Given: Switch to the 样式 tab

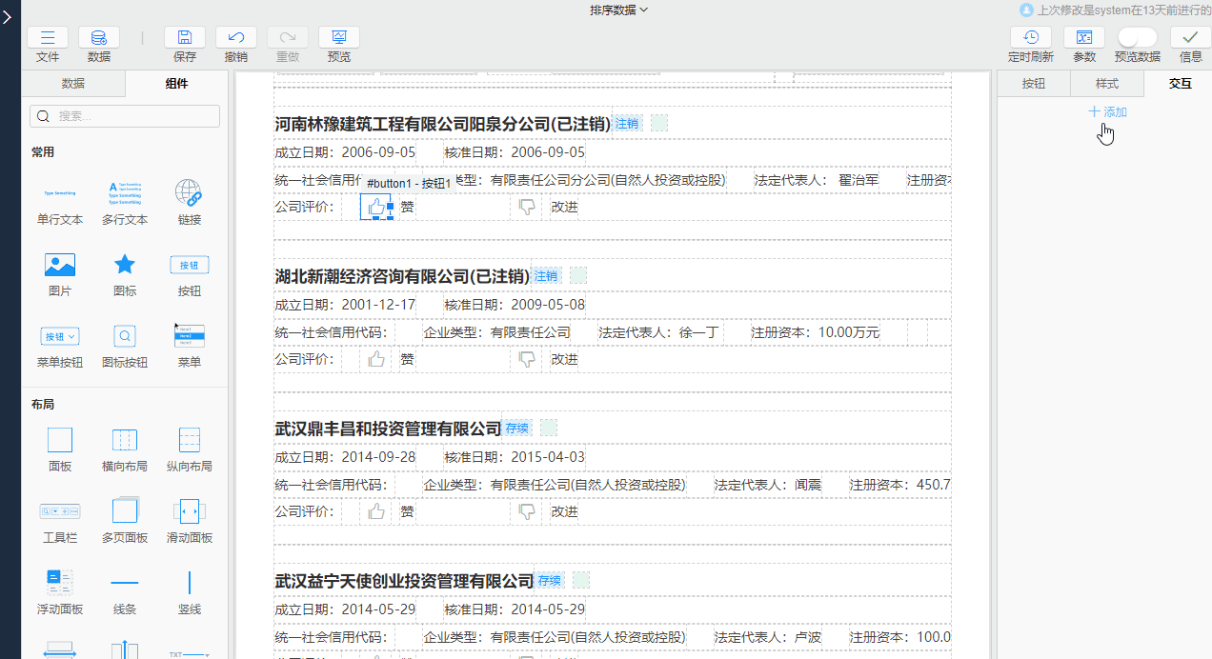Looking at the screenshot, I should [1107, 84].
